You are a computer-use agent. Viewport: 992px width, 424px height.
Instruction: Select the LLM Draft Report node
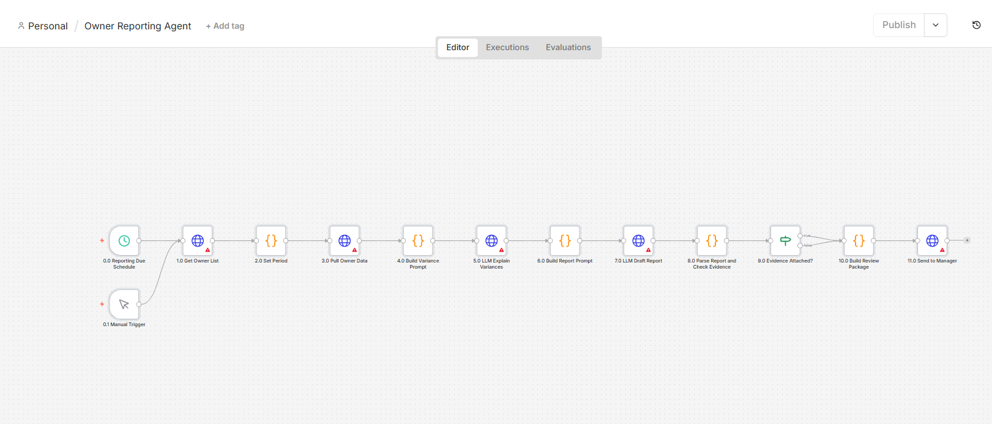(638, 240)
